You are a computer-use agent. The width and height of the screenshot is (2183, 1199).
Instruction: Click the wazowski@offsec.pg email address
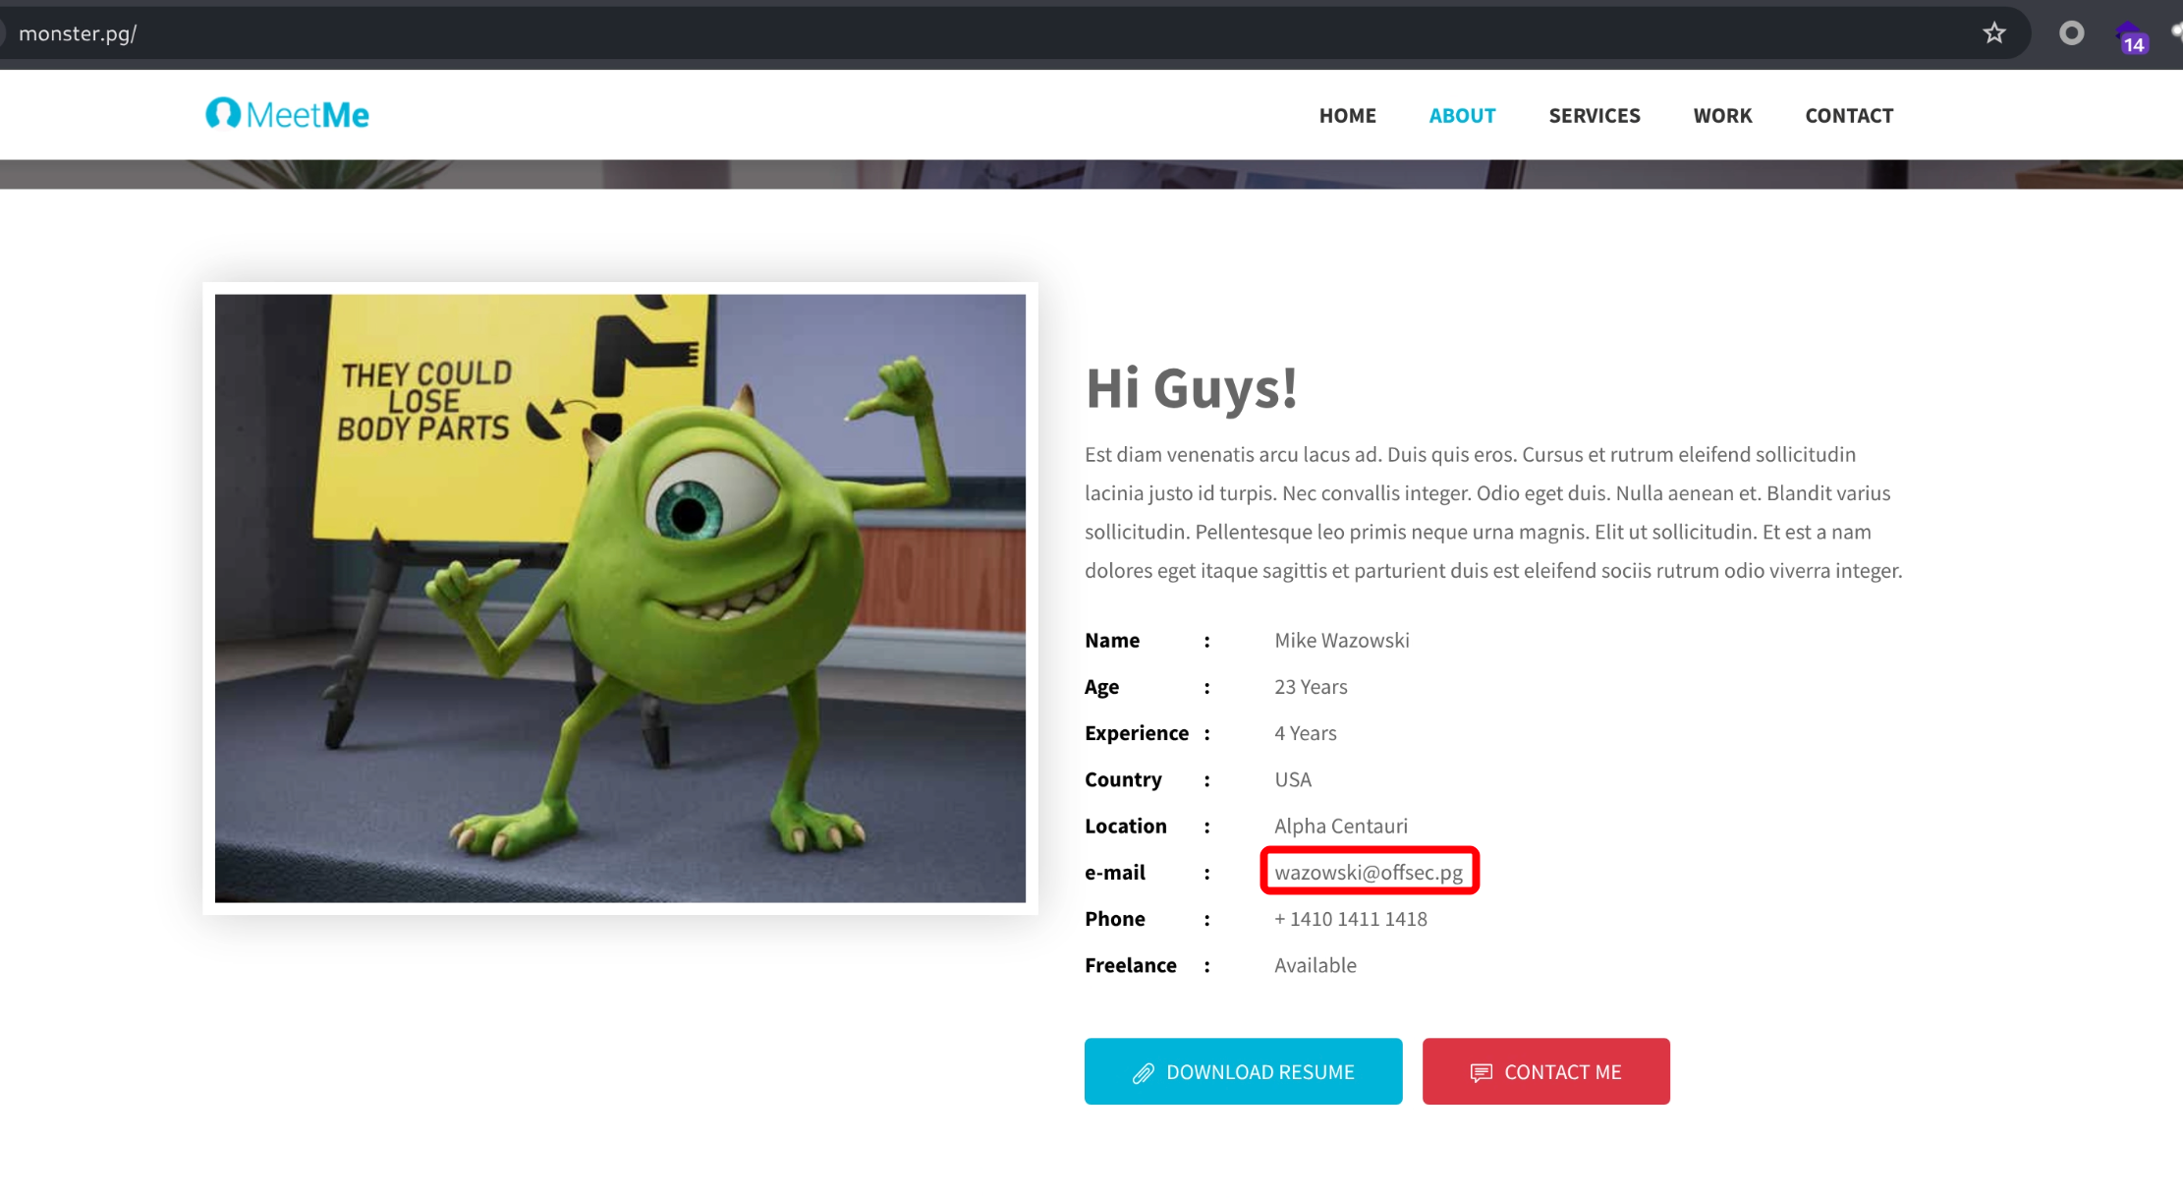[1368, 872]
